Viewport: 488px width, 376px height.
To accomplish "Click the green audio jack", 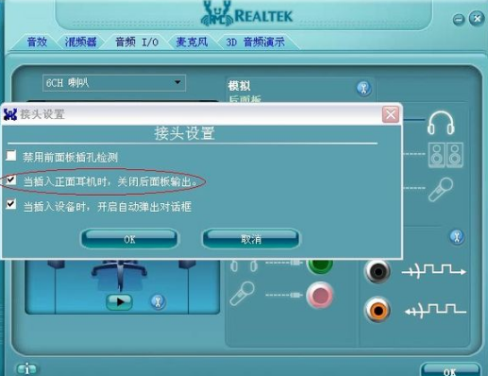I will click(320, 266).
